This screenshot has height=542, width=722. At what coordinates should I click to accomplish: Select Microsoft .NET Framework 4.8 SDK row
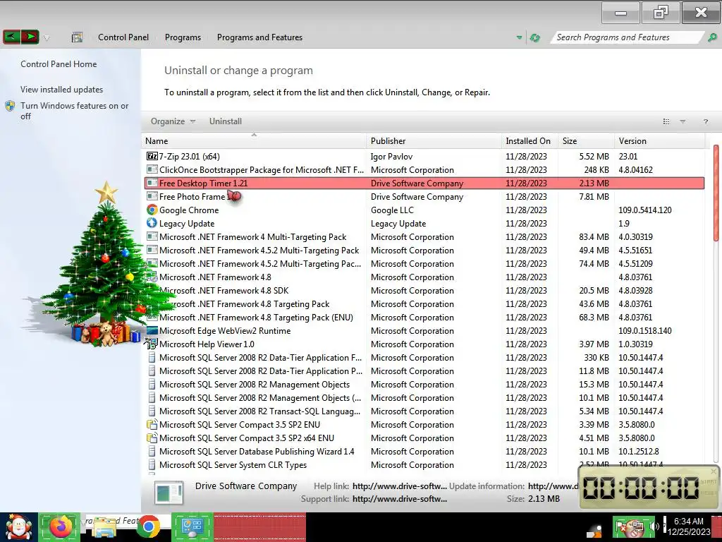click(x=424, y=290)
